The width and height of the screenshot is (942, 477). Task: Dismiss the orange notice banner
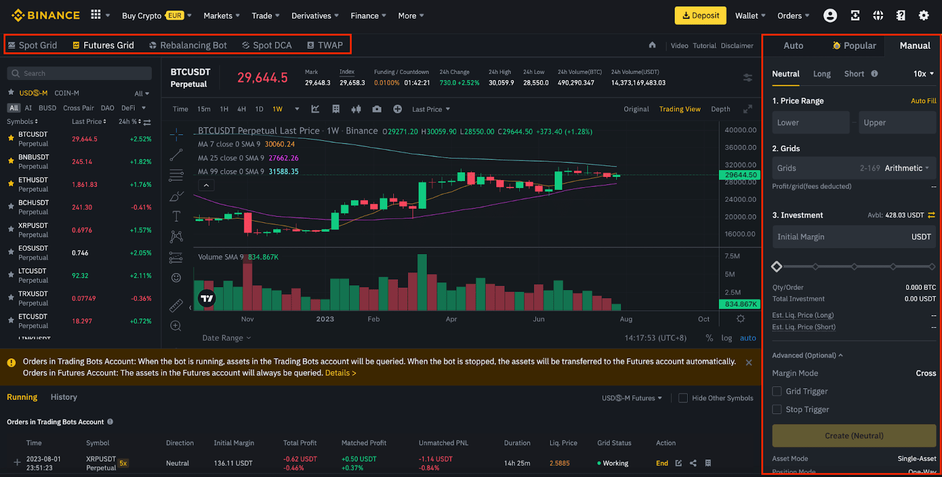[749, 362]
